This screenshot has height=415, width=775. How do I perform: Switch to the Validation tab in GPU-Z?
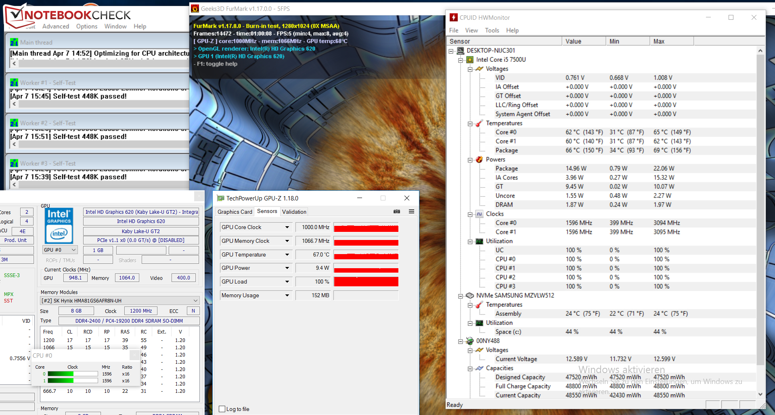[294, 212]
